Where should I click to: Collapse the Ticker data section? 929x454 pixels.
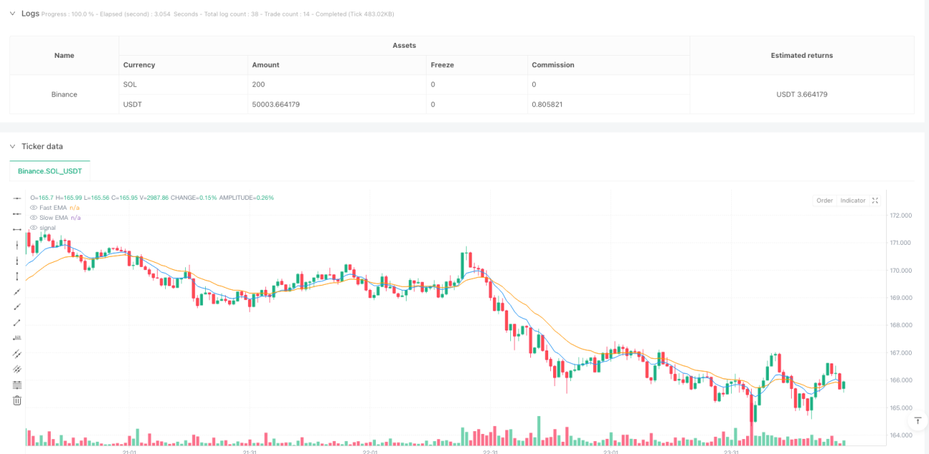[12, 146]
